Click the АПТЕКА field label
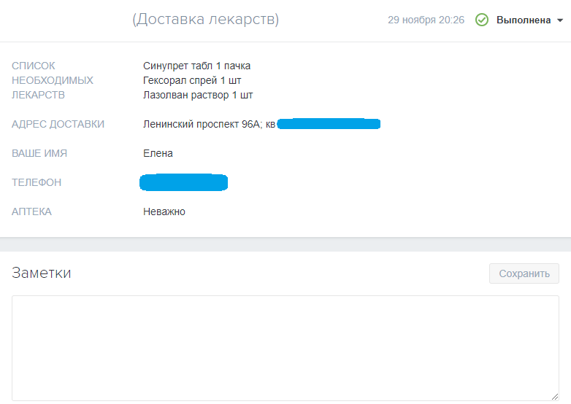The image size is (571, 404). (x=31, y=211)
